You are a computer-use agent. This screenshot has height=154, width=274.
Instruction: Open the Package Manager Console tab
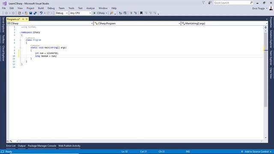(x=42, y=146)
